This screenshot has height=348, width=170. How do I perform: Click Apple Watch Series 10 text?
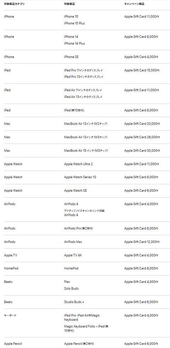coord(80,177)
